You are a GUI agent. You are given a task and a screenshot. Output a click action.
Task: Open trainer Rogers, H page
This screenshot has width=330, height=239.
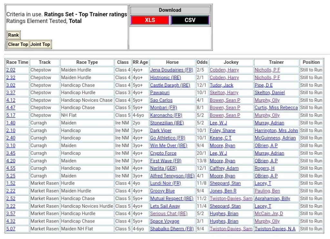[x=264, y=168]
